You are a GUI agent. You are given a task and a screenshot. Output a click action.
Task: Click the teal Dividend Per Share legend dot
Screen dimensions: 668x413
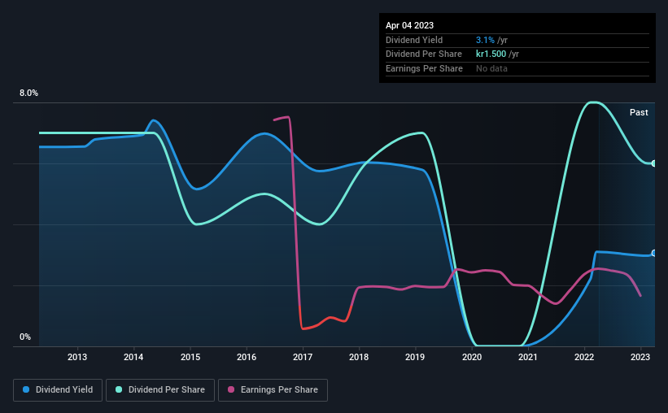pos(119,389)
